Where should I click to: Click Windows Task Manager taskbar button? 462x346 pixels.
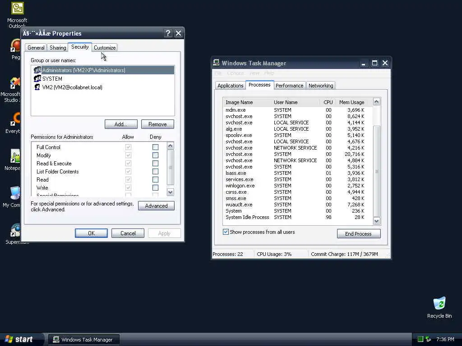[x=83, y=340]
